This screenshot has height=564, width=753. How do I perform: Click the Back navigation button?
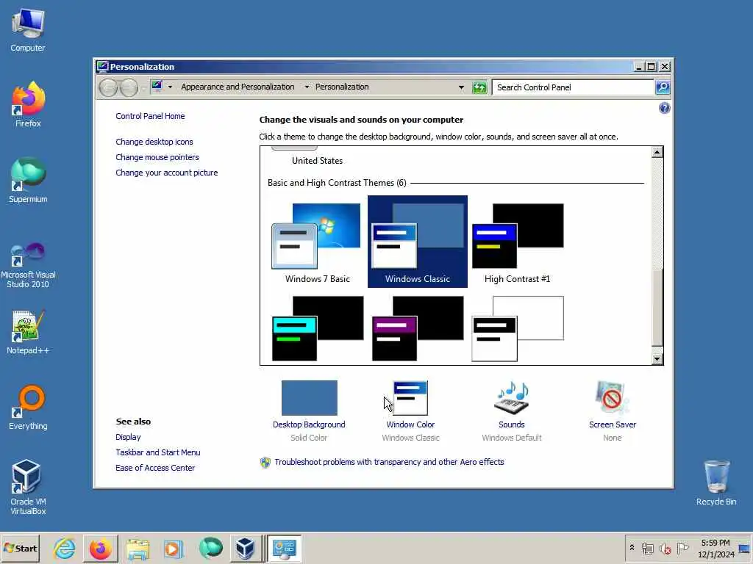109,87
